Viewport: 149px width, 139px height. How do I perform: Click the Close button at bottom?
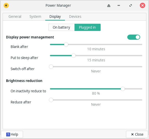click(137, 134)
